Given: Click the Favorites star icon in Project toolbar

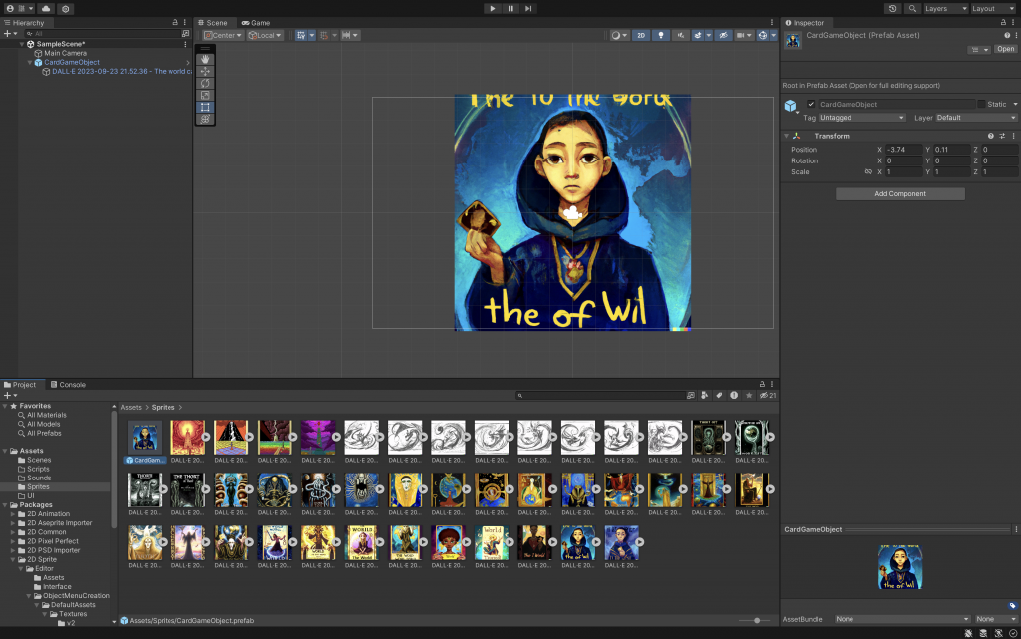Looking at the screenshot, I should (x=749, y=395).
